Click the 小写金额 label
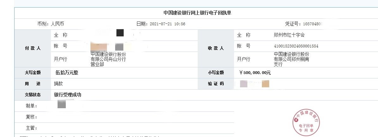 pyautogui.click(x=216, y=72)
